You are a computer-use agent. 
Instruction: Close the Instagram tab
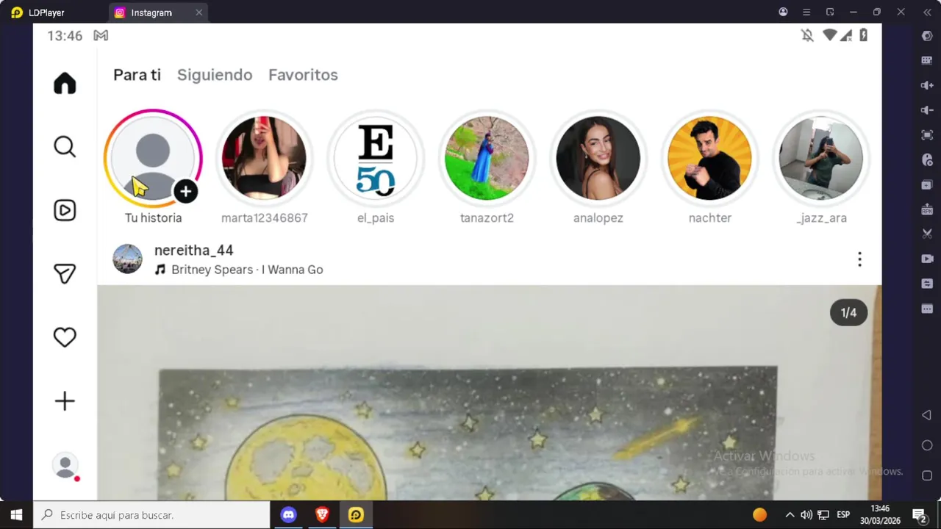[198, 12]
